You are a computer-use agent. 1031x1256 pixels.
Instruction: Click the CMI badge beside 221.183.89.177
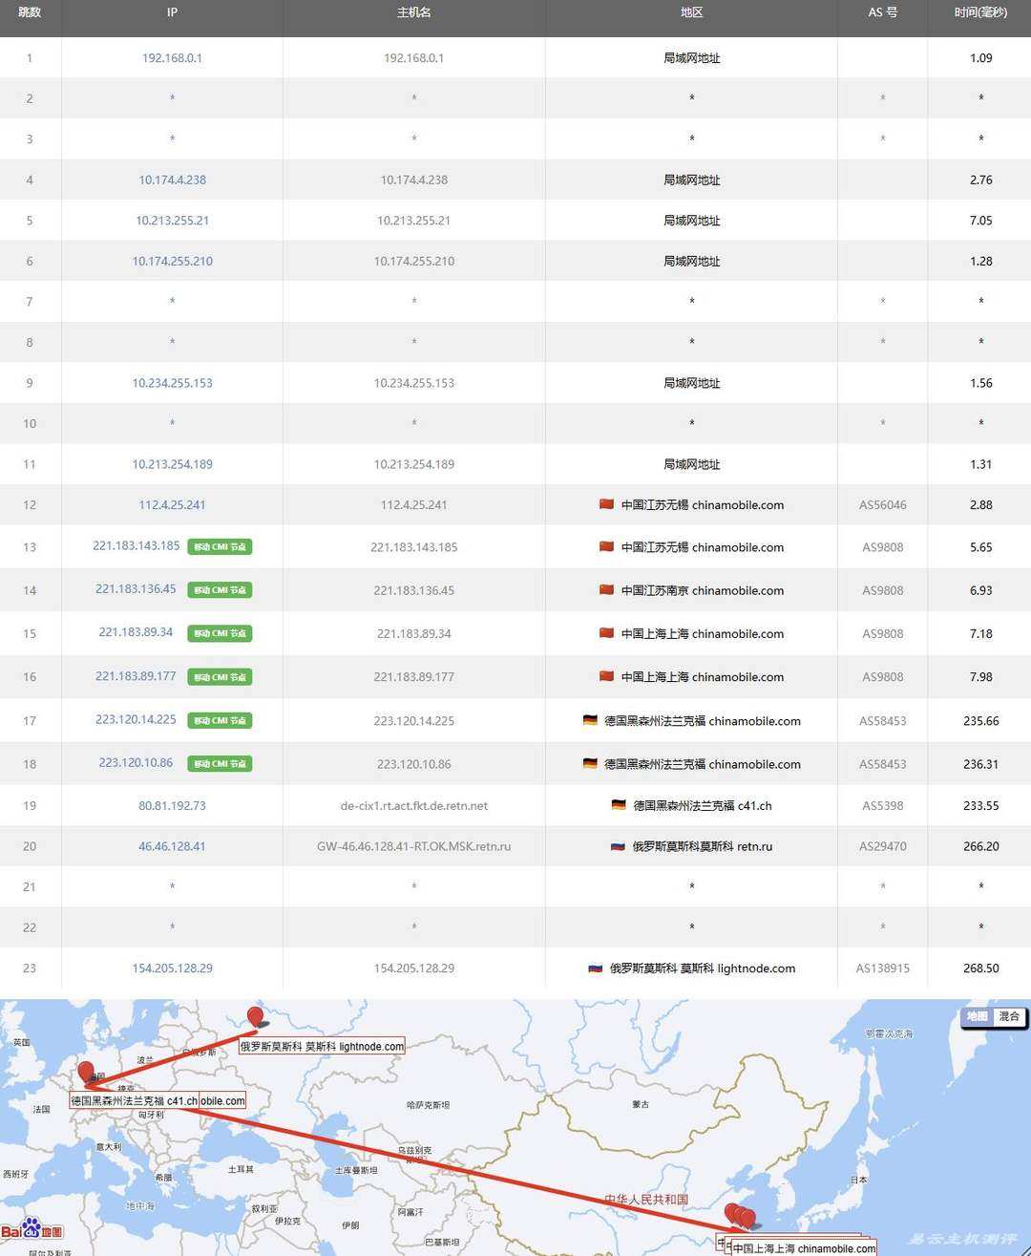click(x=220, y=677)
